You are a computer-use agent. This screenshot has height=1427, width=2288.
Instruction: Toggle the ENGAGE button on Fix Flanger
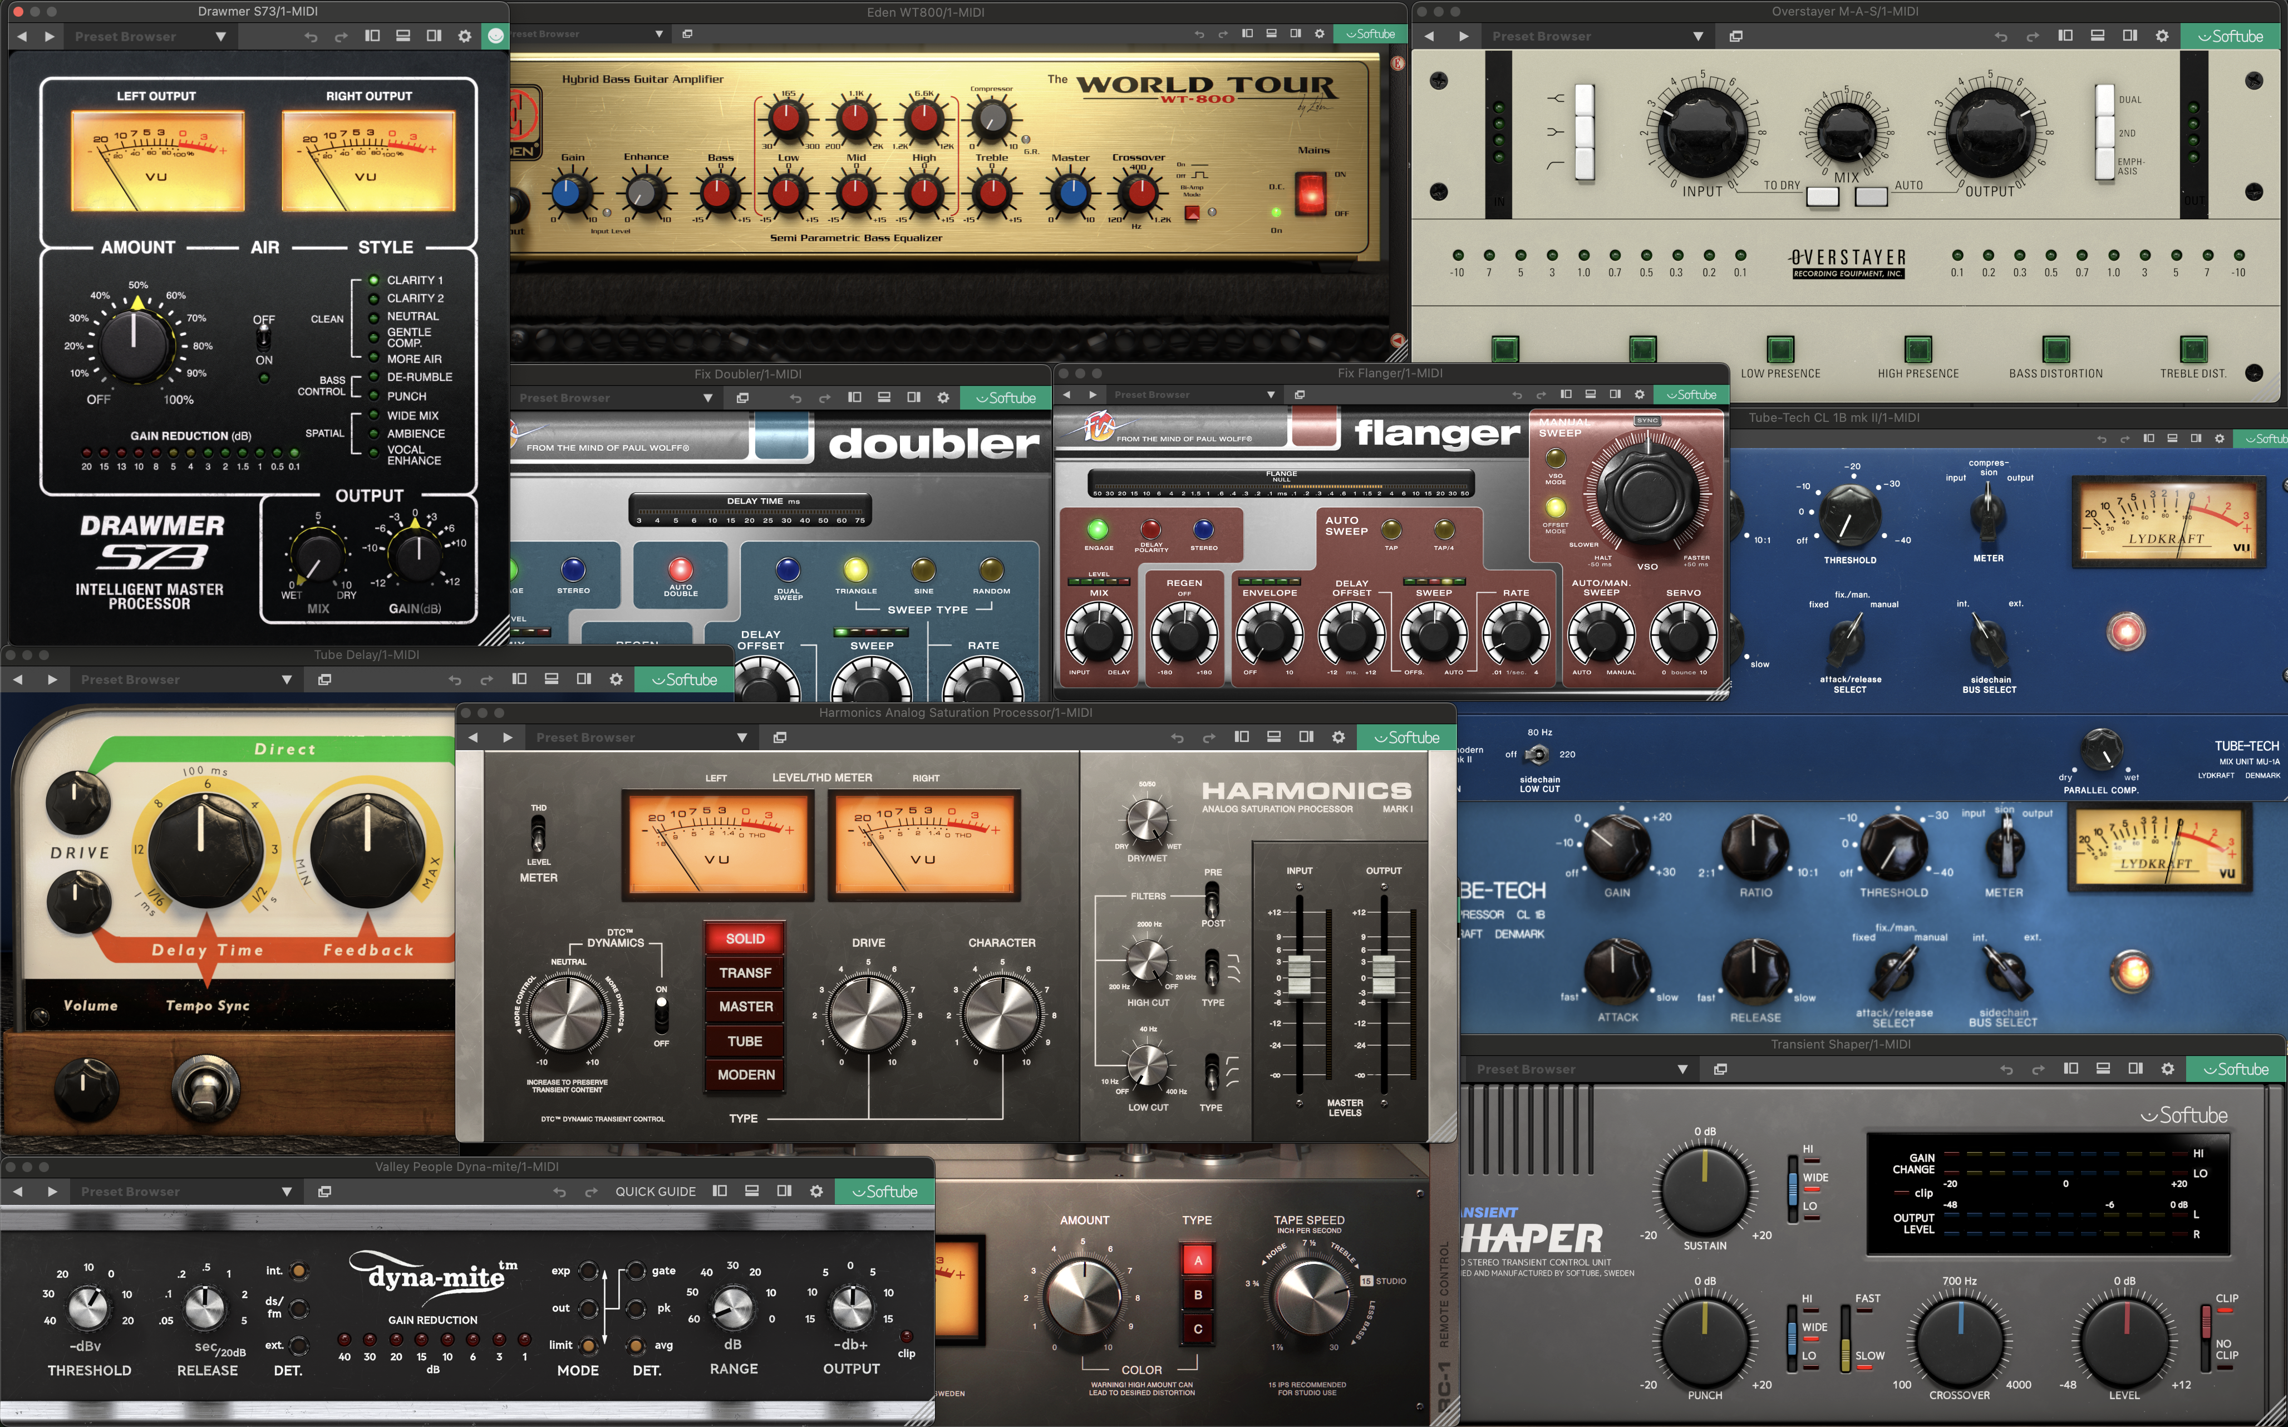[1098, 529]
